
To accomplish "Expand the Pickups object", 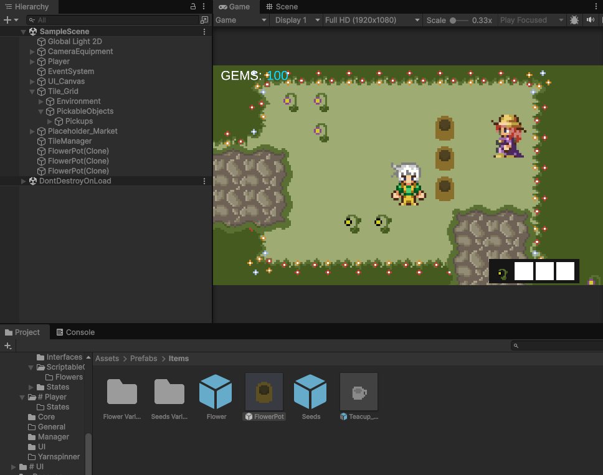I will (50, 121).
